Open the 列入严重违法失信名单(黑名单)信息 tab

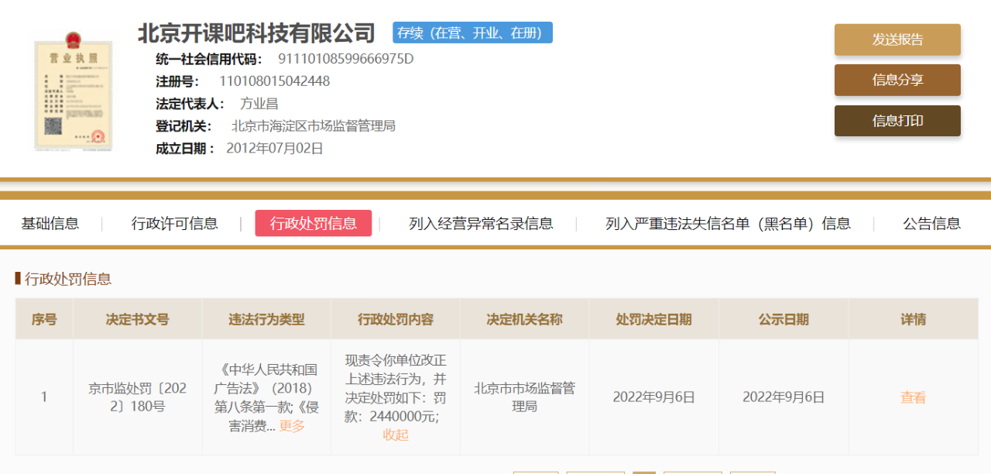[x=728, y=224]
